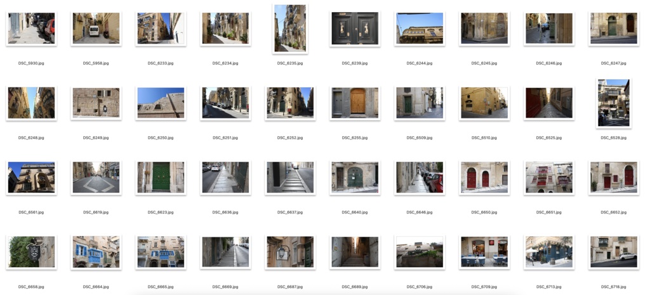Select the DSC_6718.jpg white car thumbnail

pyautogui.click(x=614, y=251)
